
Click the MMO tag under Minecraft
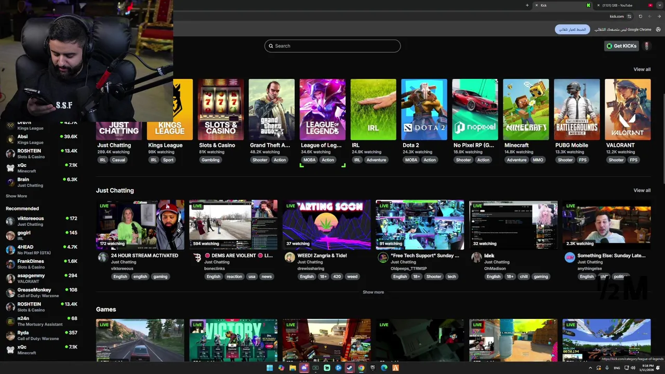538,160
